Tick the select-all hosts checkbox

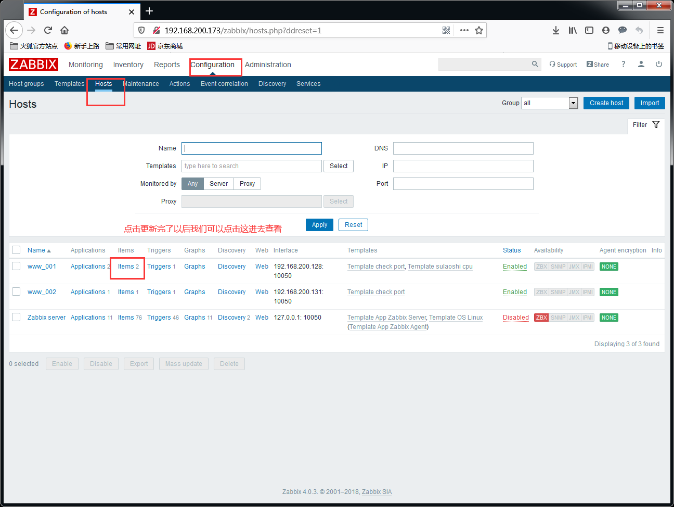(16, 250)
